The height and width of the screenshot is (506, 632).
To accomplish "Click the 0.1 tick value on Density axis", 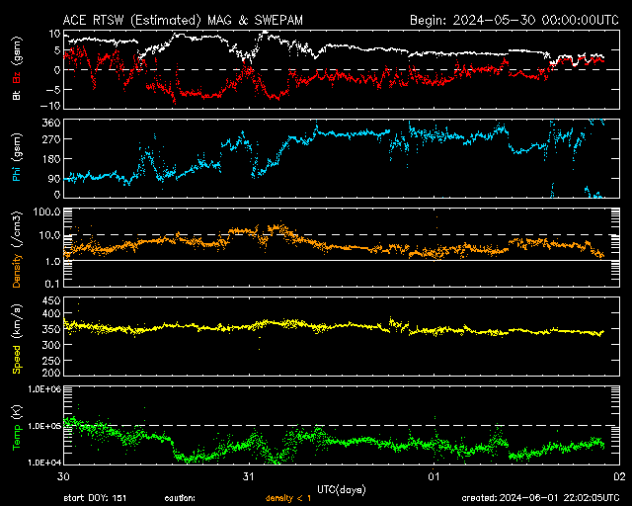I will [52, 284].
